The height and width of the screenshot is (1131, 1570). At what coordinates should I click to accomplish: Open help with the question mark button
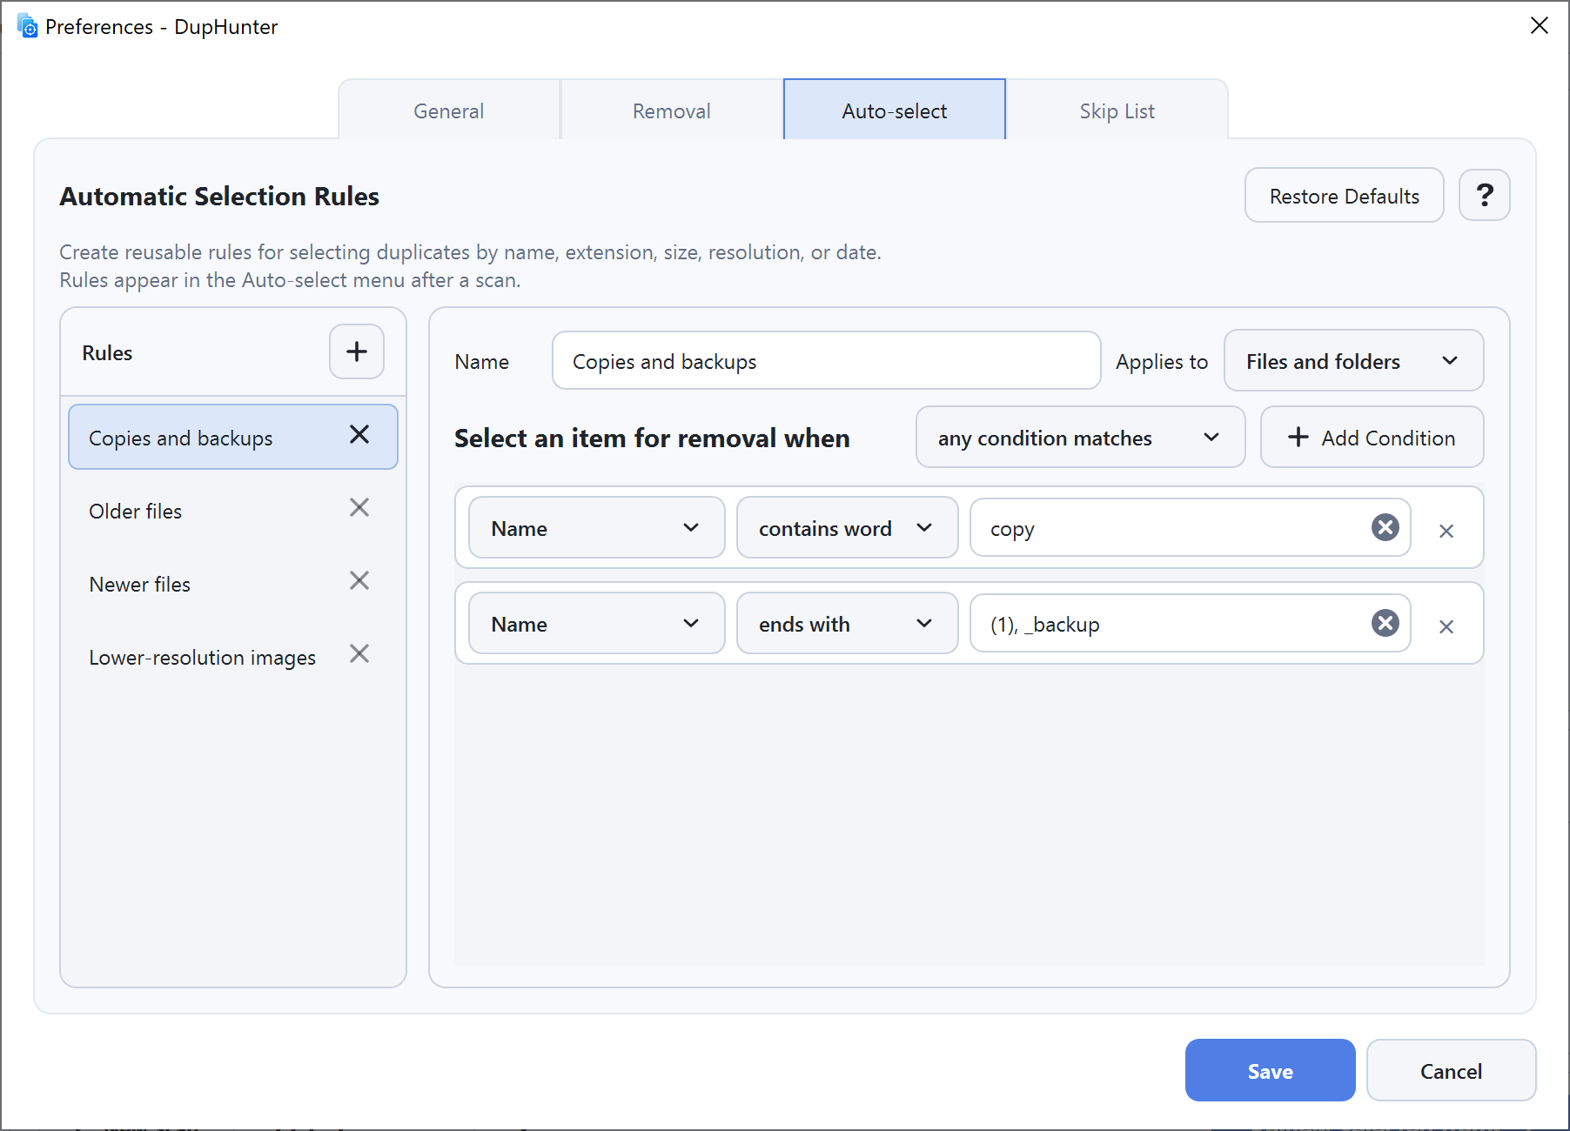1485,195
